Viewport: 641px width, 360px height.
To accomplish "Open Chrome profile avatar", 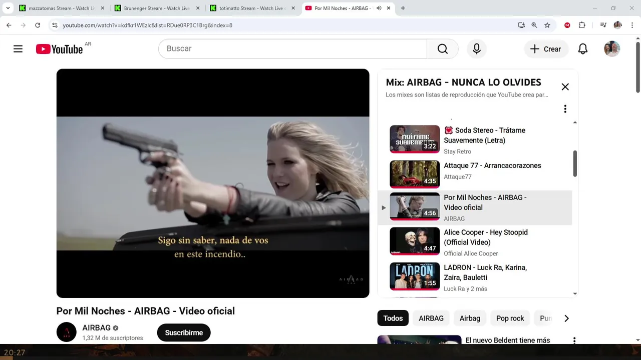I will 617,25.
